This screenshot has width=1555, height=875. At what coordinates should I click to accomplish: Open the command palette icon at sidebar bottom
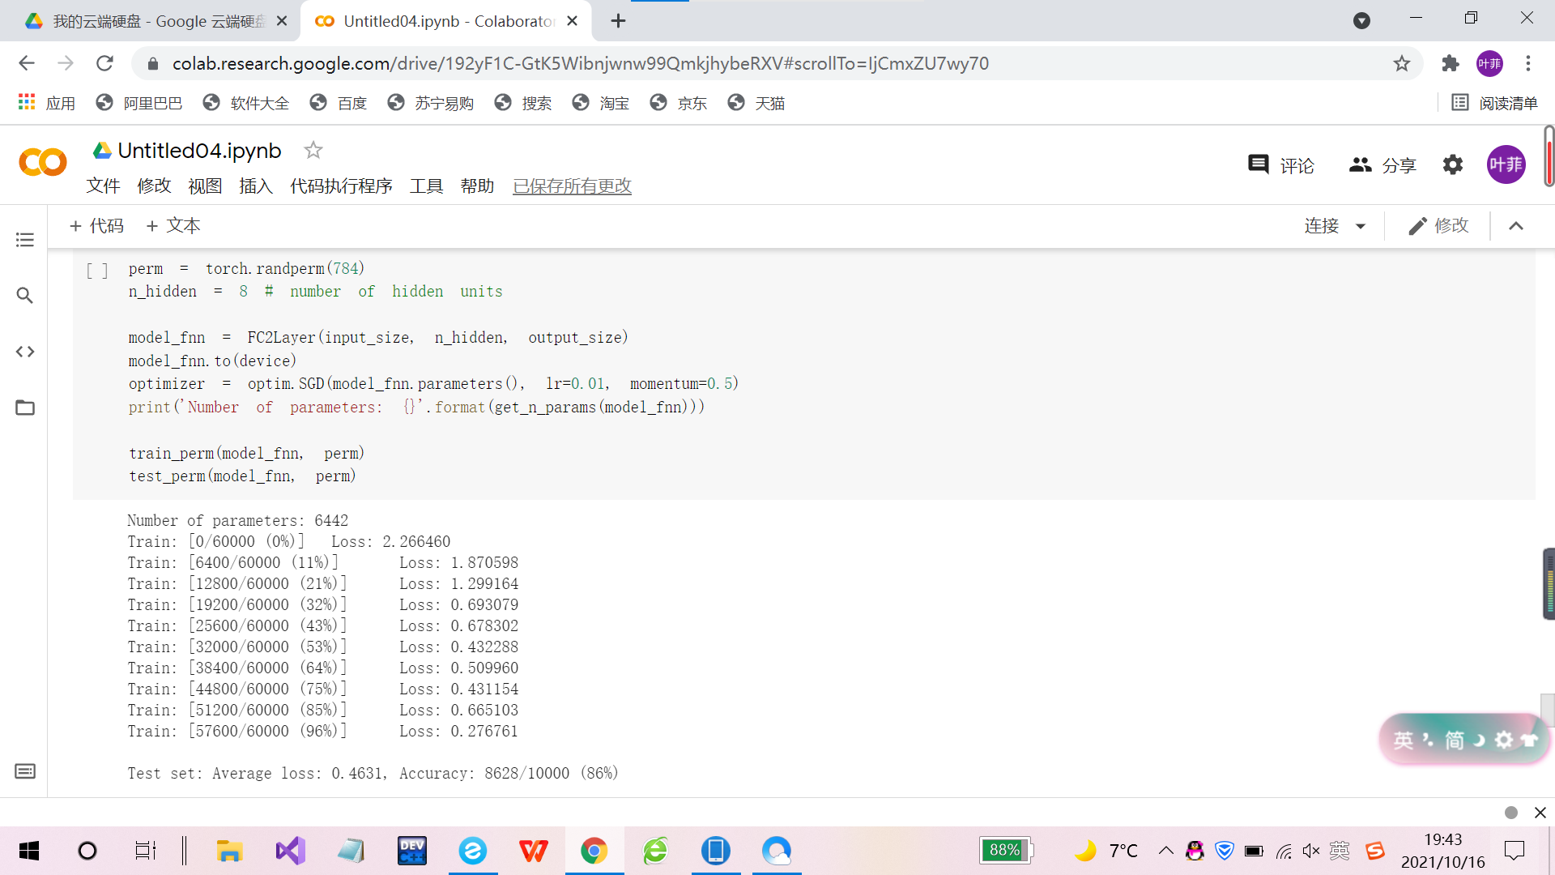click(25, 771)
